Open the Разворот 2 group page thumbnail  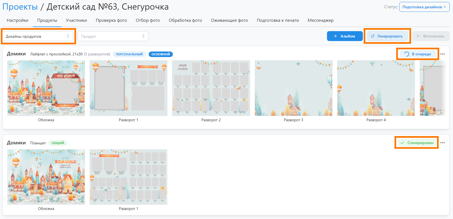click(x=211, y=88)
